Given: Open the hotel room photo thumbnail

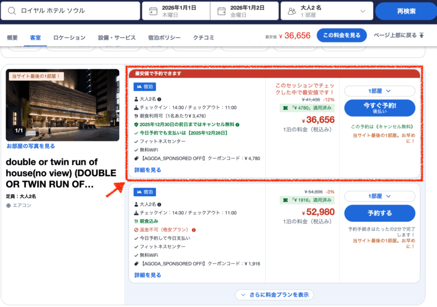Looking at the screenshot, I should (62, 105).
